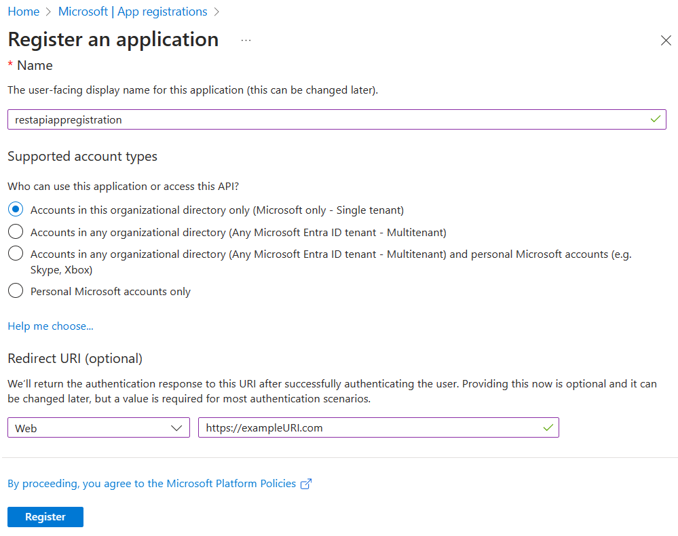Click the green checkmark in the Name field
Image resolution: width=678 pixels, height=536 pixels.
pos(655,119)
